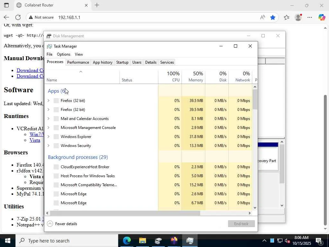
Task: Expand Mail and Calendar Accounts process
Action: [x=49, y=119]
